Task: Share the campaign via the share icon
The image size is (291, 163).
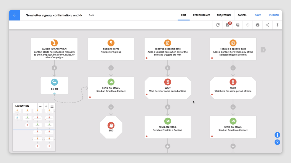Action: (x=267, y=25)
